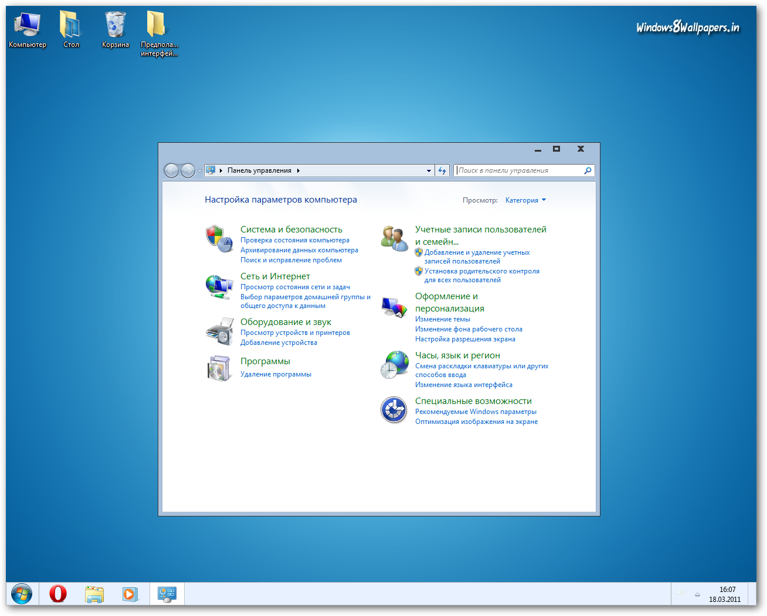Open the Appearance and Personalization monitor icon
The height and width of the screenshot is (616, 767).
point(394,307)
